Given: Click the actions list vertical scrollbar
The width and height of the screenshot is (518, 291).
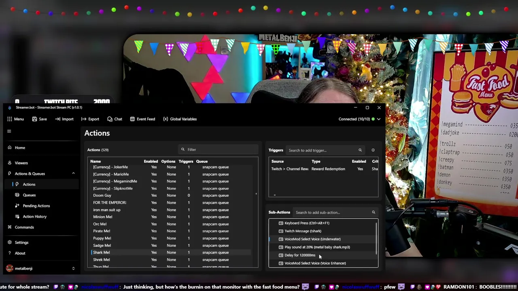Looking at the screenshot, I should 256,194.
